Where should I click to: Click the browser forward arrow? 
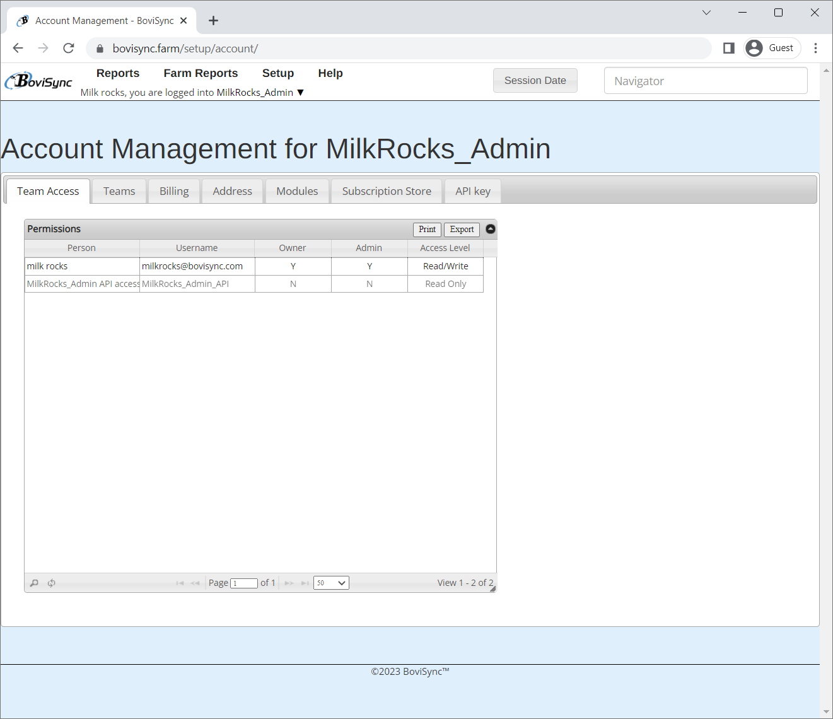pos(43,48)
